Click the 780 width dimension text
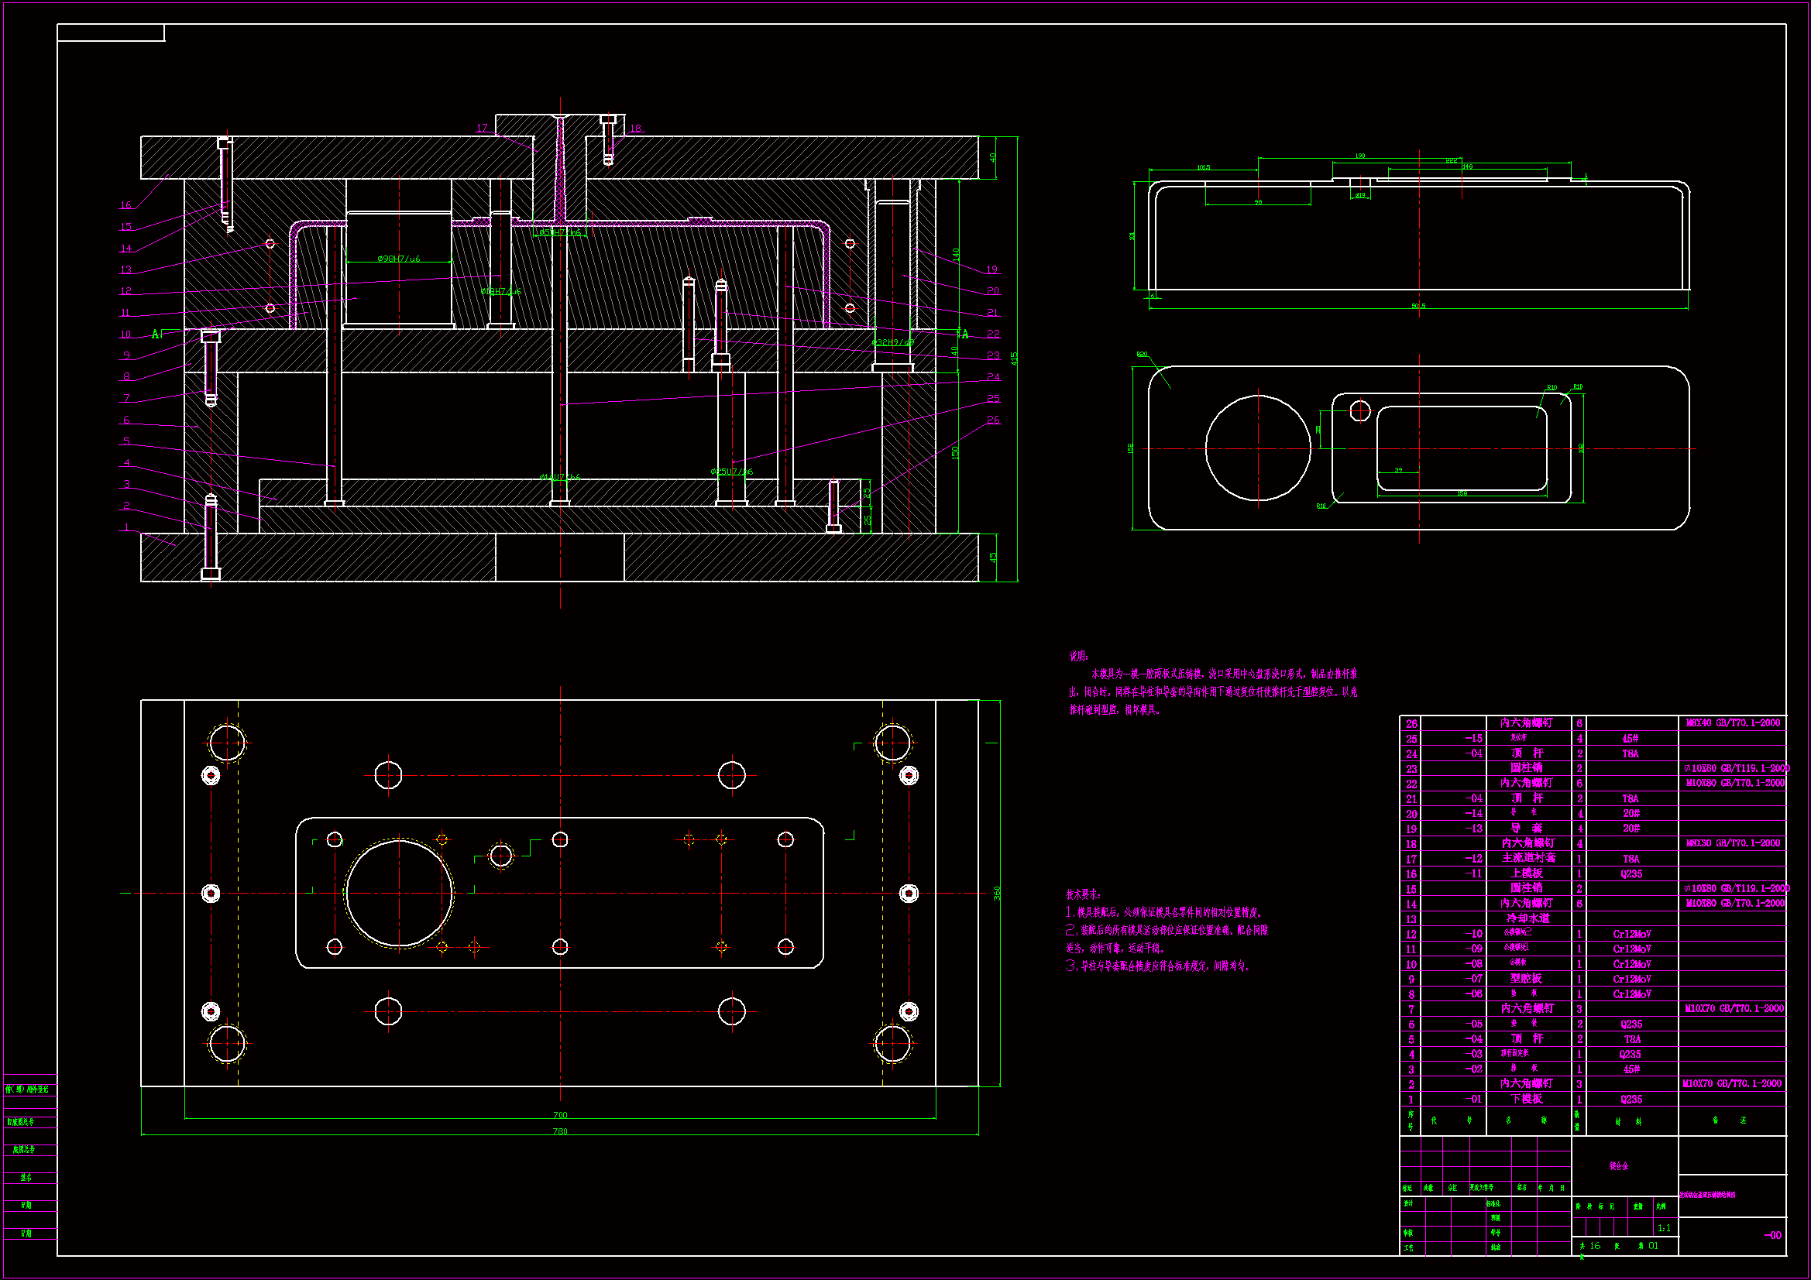Viewport: 1811px width, 1280px height. coord(559,1131)
